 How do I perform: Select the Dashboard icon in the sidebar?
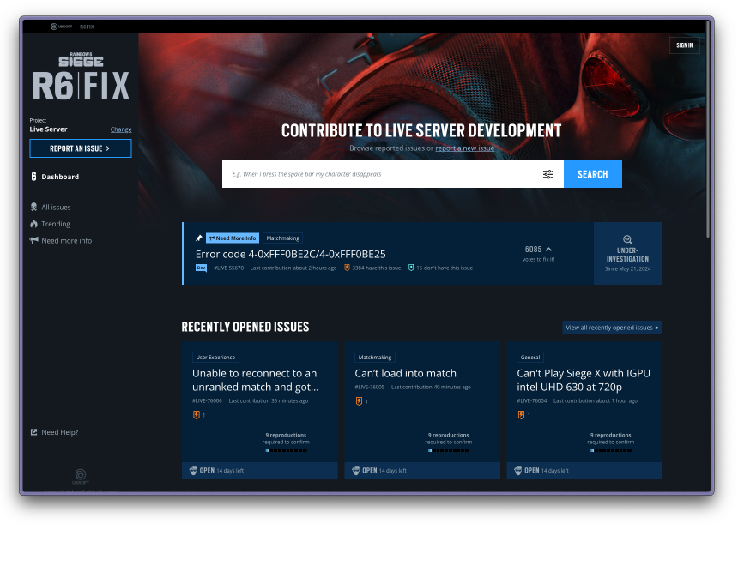[x=33, y=177]
